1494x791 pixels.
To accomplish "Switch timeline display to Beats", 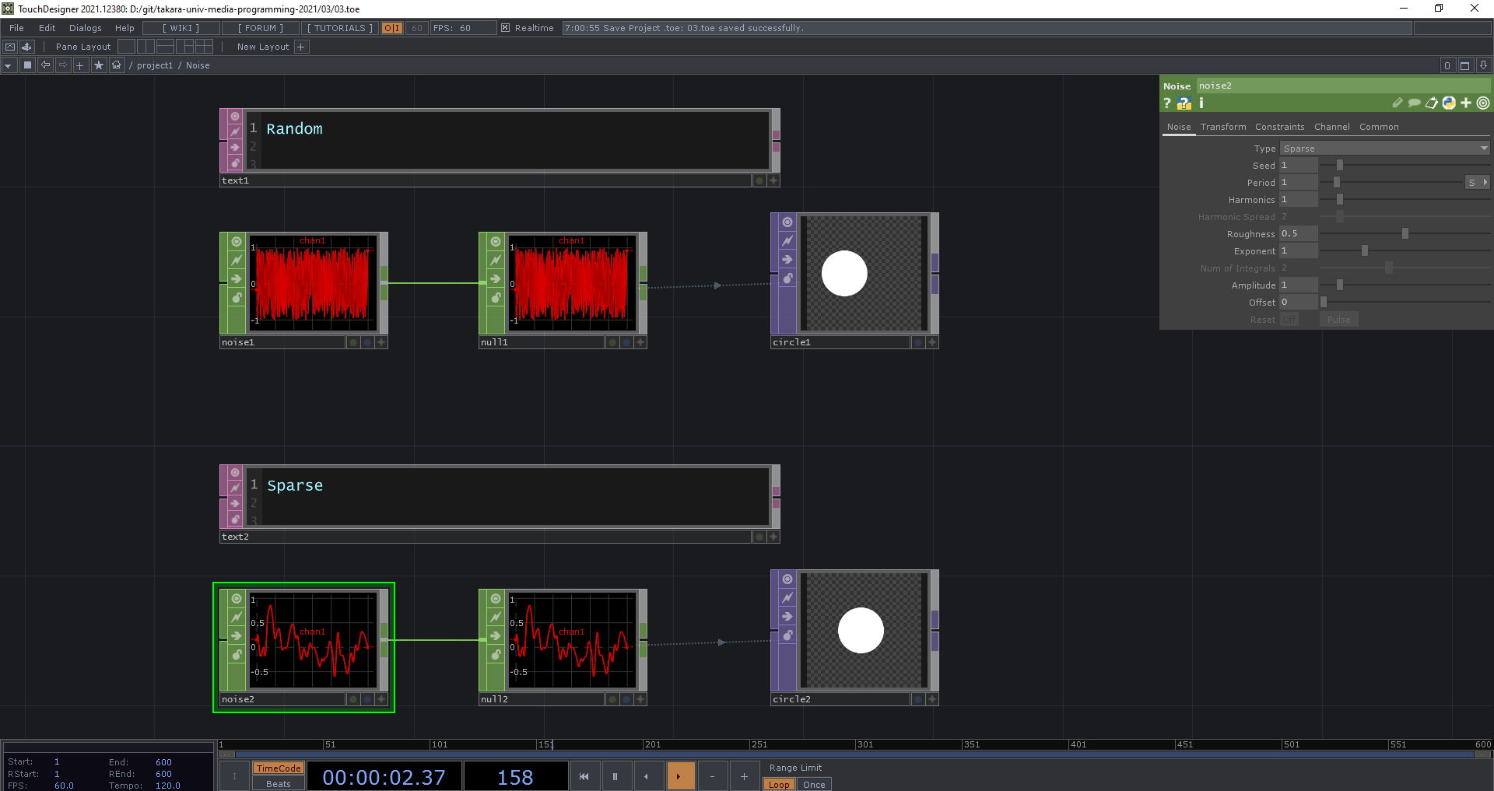I will point(278,784).
